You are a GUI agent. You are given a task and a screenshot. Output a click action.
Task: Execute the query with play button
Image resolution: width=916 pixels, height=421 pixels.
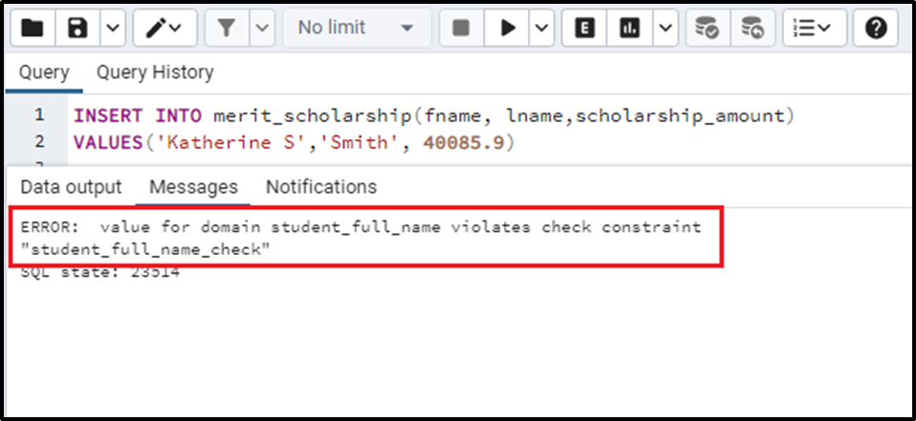coord(507,28)
